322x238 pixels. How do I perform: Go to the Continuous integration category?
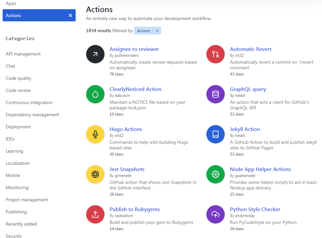(29, 102)
